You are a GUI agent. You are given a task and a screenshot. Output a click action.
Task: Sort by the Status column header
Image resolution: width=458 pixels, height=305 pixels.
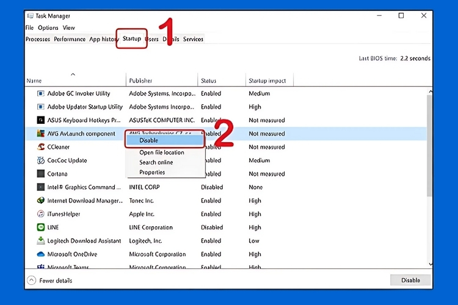click(209, 81)
